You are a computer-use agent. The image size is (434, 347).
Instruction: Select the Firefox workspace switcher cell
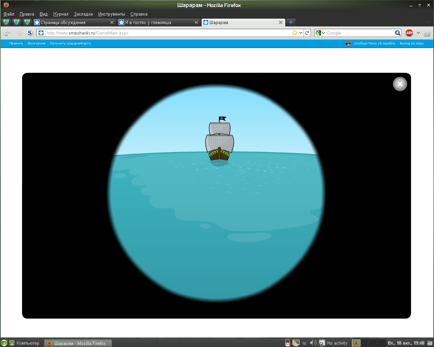coord(356,343)
